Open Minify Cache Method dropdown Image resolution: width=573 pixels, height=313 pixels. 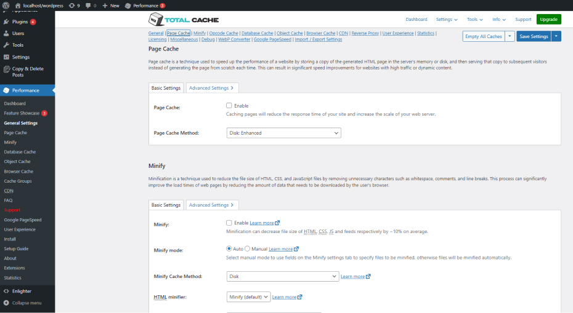point(282,276)
